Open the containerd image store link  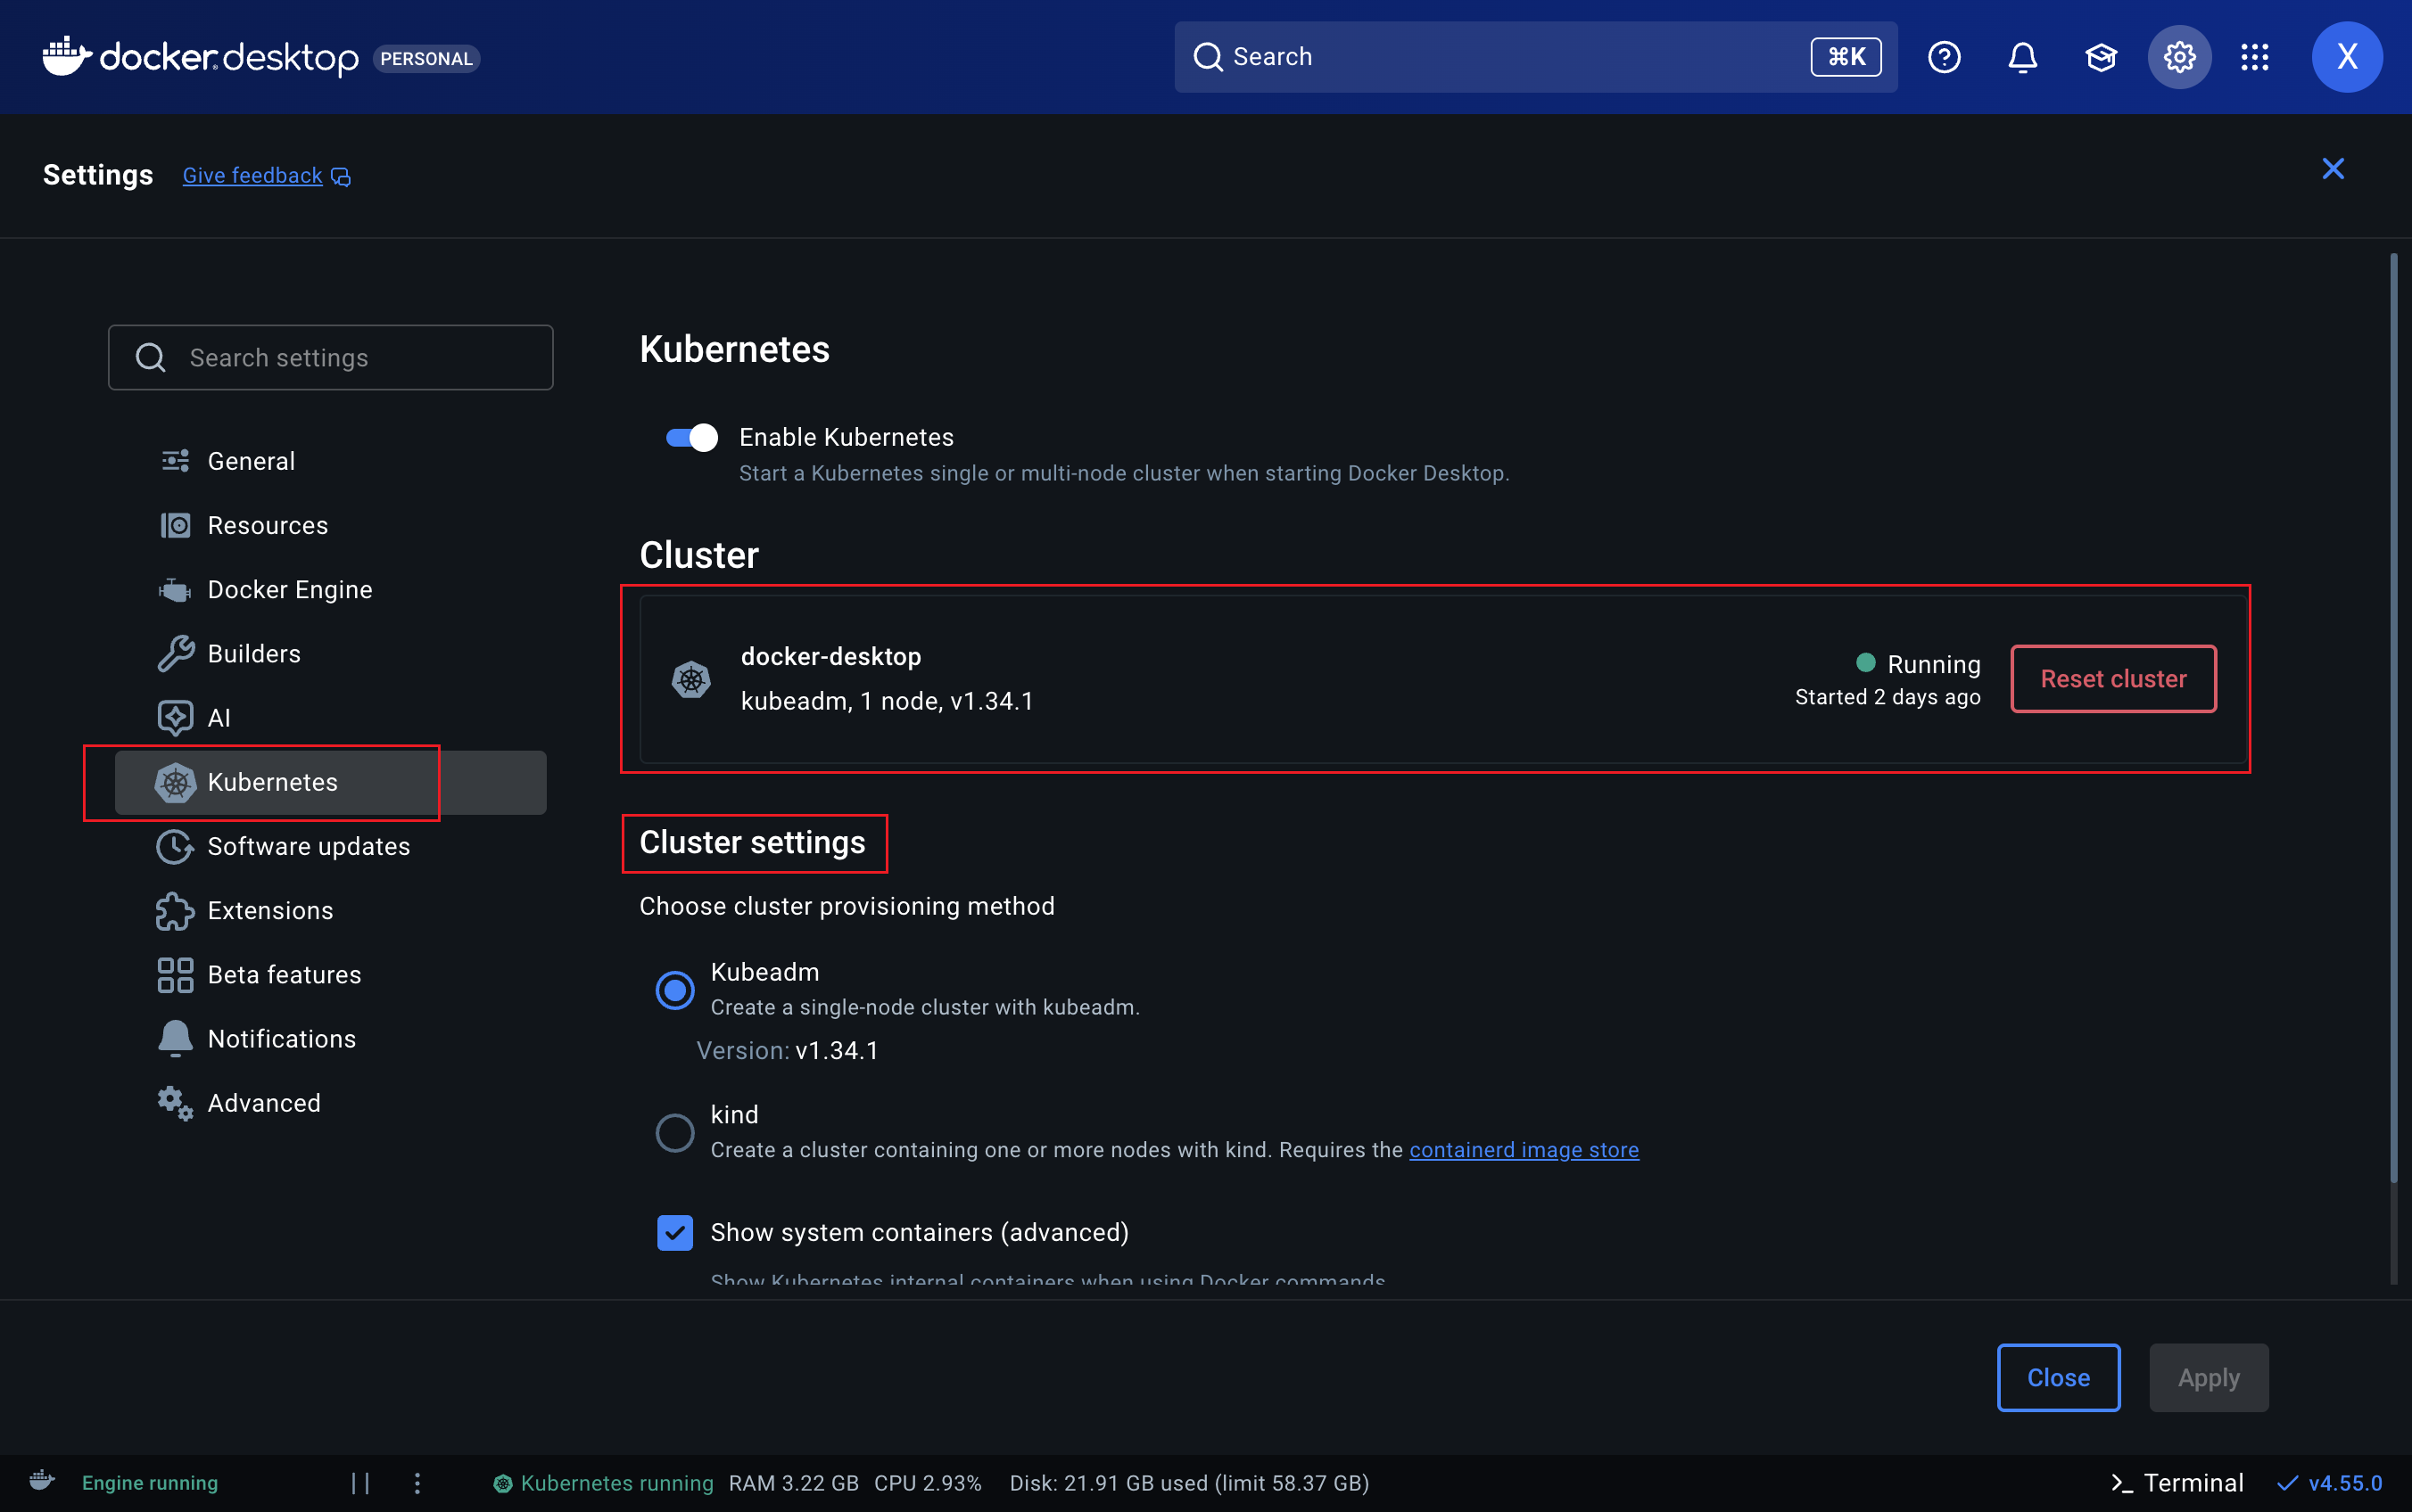1523,1150
